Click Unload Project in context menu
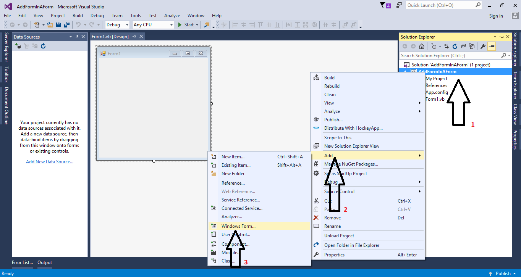The image size is (521, 277). (x=368, y=235)
